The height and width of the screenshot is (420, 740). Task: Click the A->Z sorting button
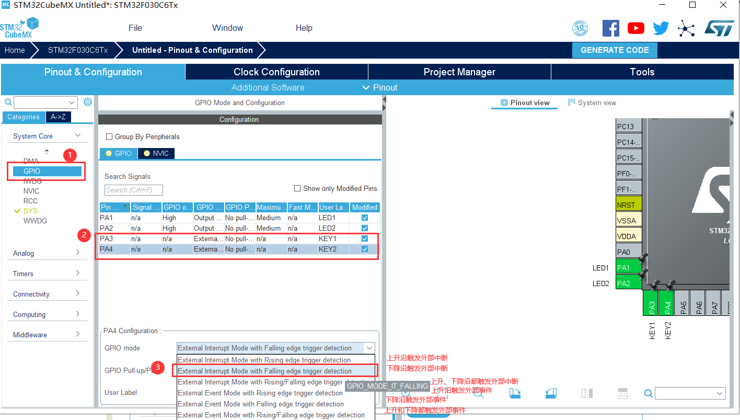[58, 117]
